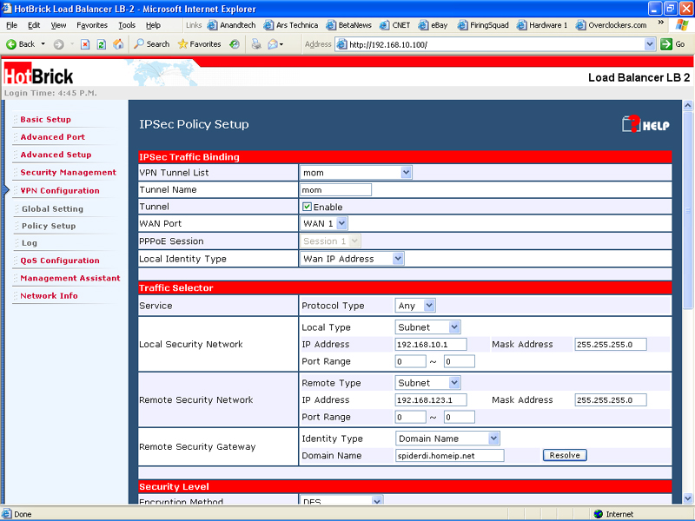The height and width of the screenshot is (521, 695).
Task: Open the BetaNews links bar shortcut
Action: (349, 25)
